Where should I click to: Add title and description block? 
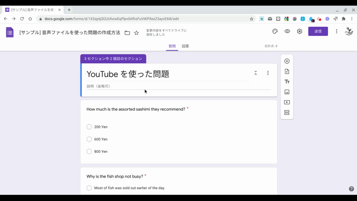coord(287,82)
